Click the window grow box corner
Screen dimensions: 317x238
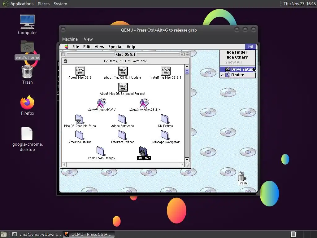tap(187, 165)
